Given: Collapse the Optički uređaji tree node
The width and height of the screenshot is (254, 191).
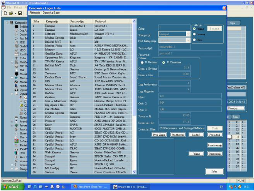Looking at the screenshot, I should tap(12, 94).
